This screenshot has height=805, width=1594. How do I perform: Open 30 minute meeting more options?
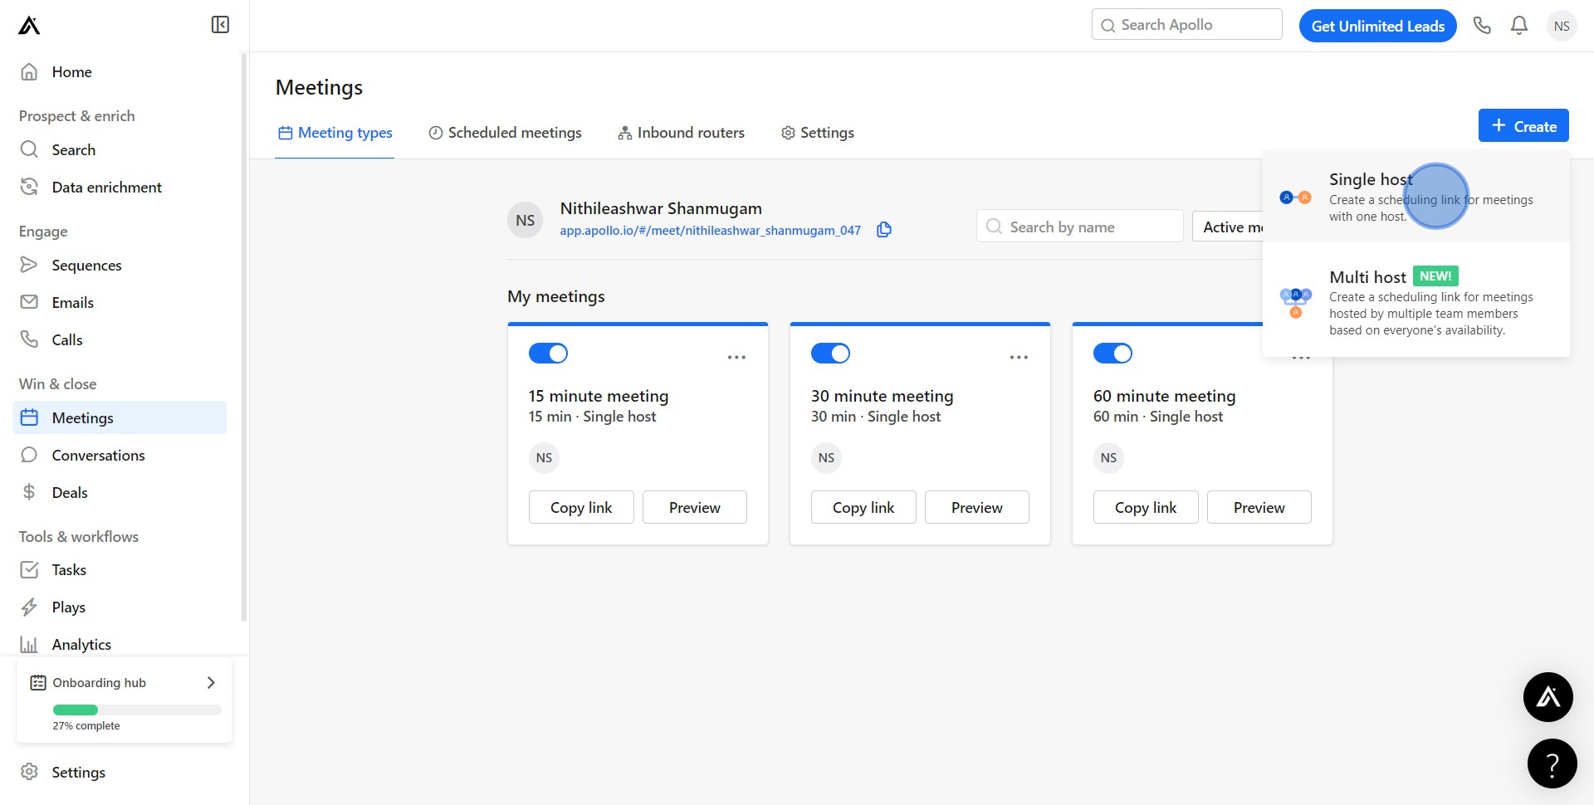[1019, 358]
